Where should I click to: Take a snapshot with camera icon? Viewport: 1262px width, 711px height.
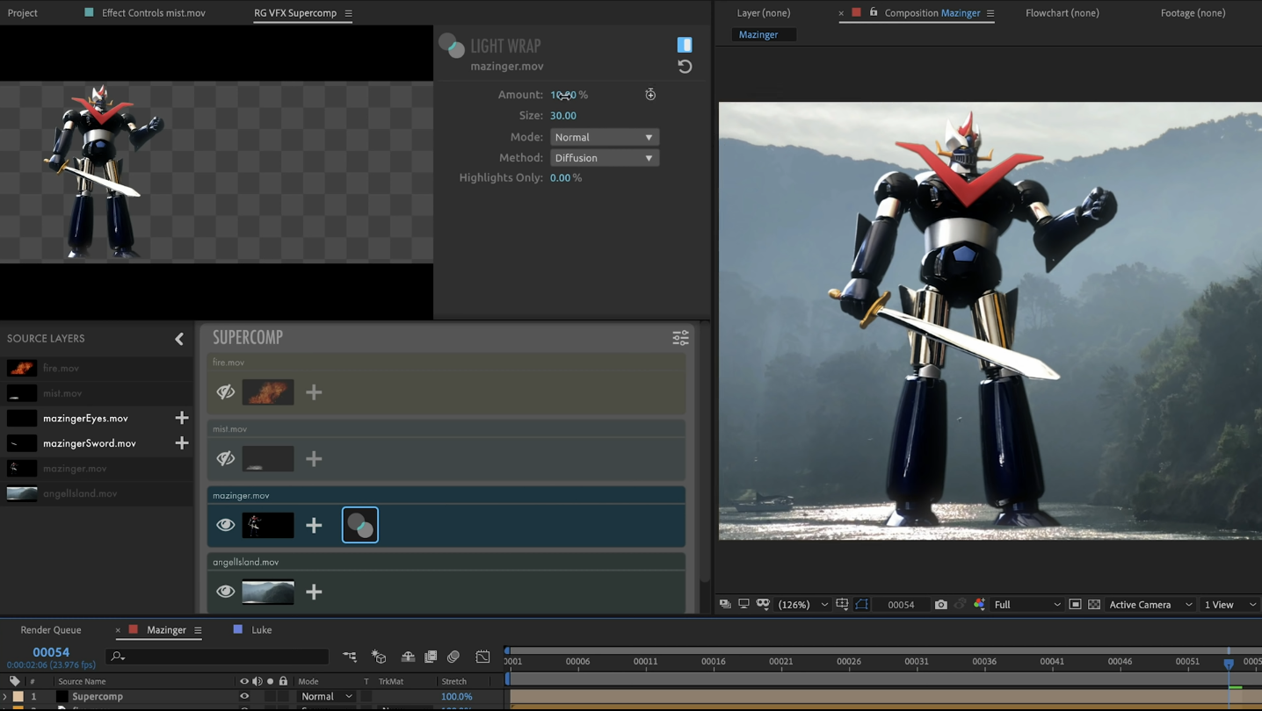pyautogui.click(x=941, y=605)
